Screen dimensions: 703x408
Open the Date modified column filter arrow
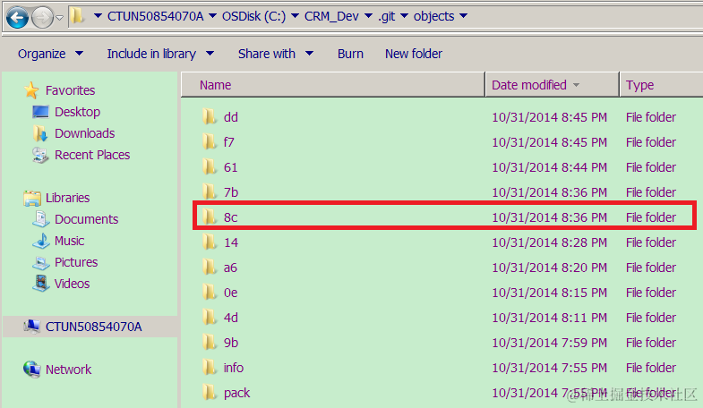pos(576,85)
